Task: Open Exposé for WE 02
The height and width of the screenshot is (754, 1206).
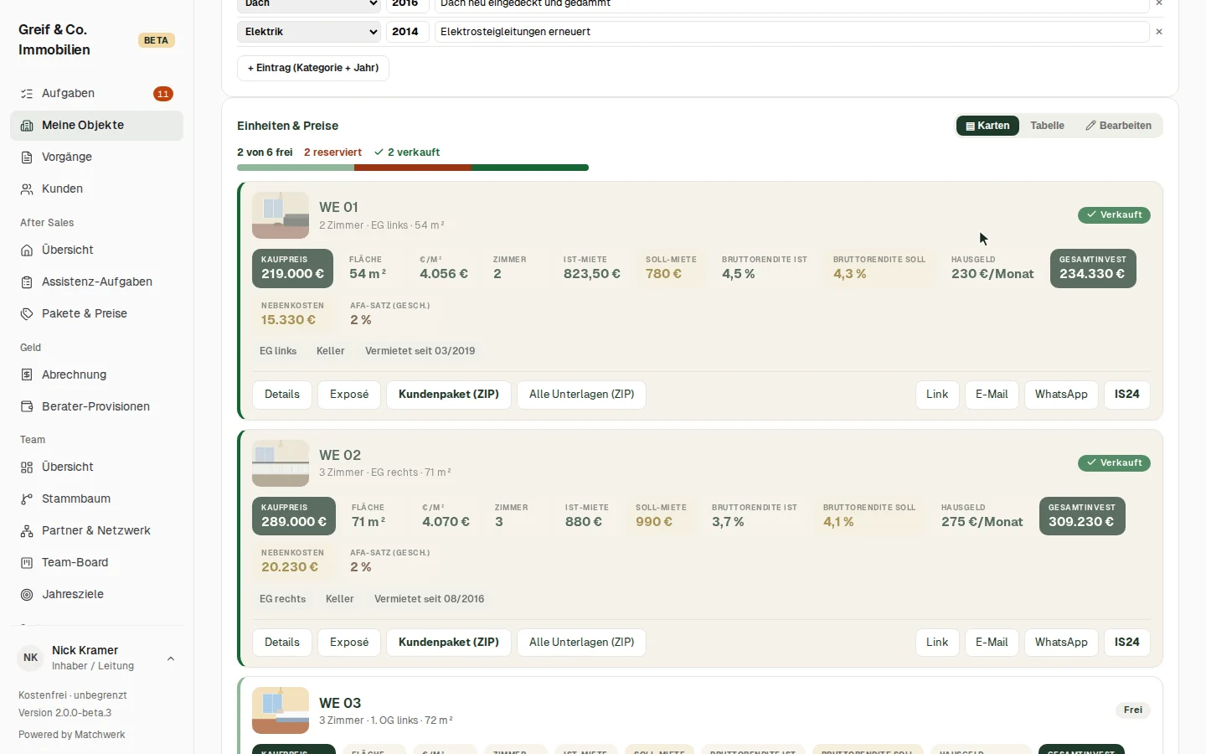Action: coord(349,643)
